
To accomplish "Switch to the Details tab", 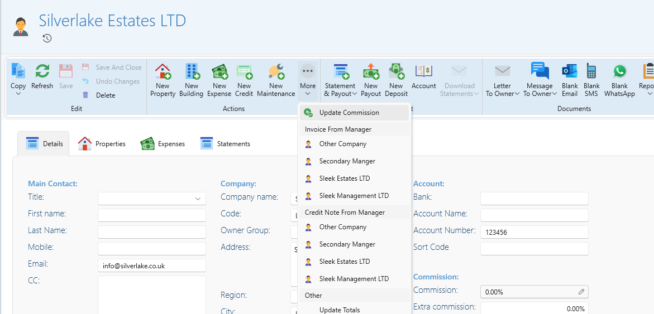I will [44, 144].
